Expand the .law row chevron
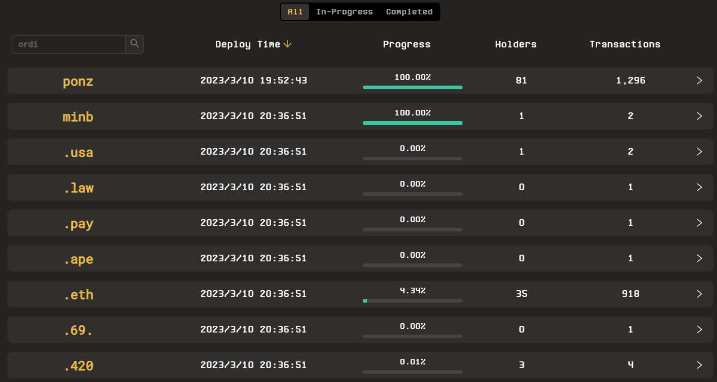 pyautogui.click(x=699, y=187)
